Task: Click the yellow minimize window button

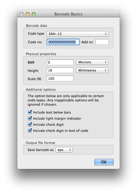Action: pos(28,14)
